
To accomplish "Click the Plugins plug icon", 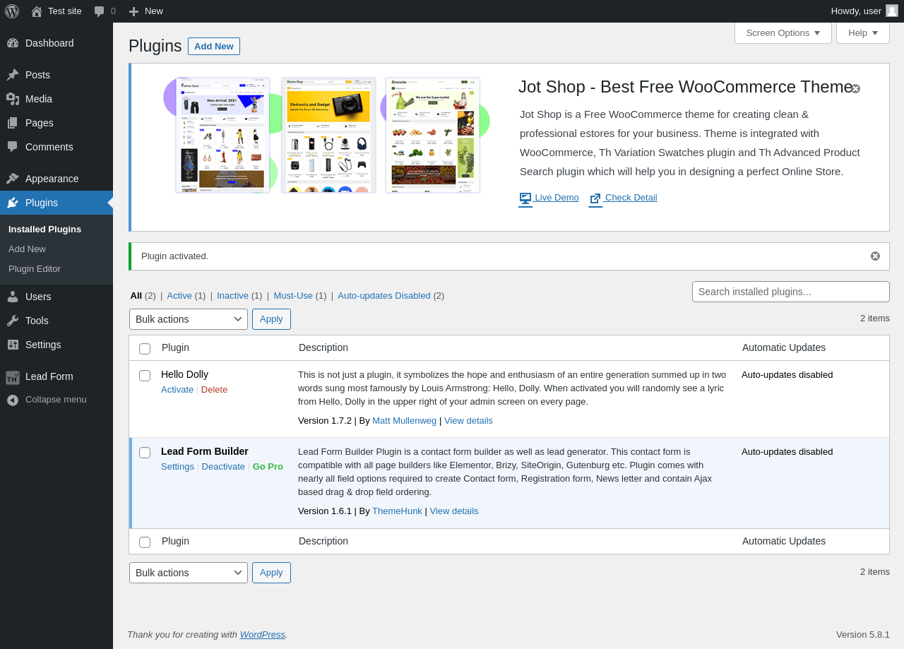I will coord(13,203).
